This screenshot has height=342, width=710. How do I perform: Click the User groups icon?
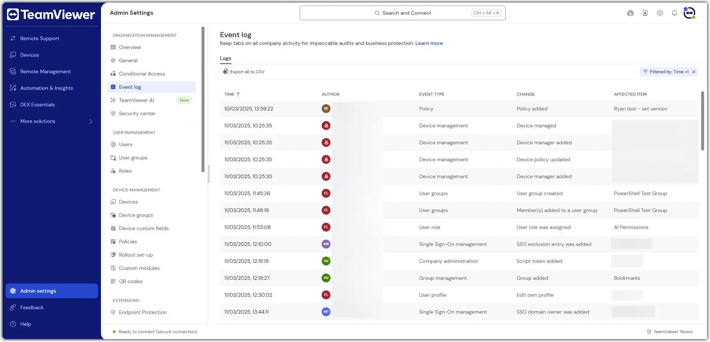tap(113, 158)
